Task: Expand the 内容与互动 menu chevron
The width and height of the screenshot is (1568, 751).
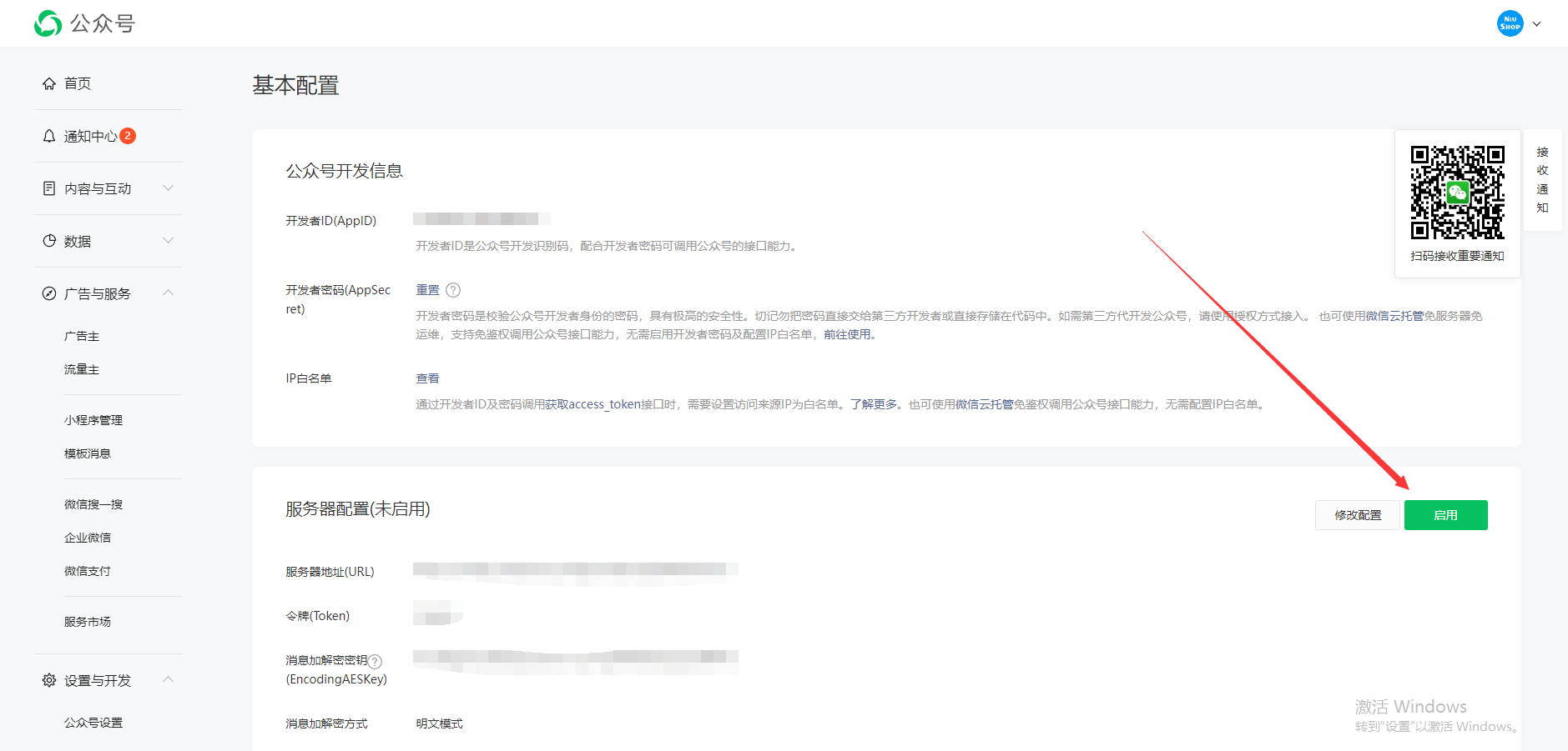Action: pyautogui.click(x=168, y=188)
